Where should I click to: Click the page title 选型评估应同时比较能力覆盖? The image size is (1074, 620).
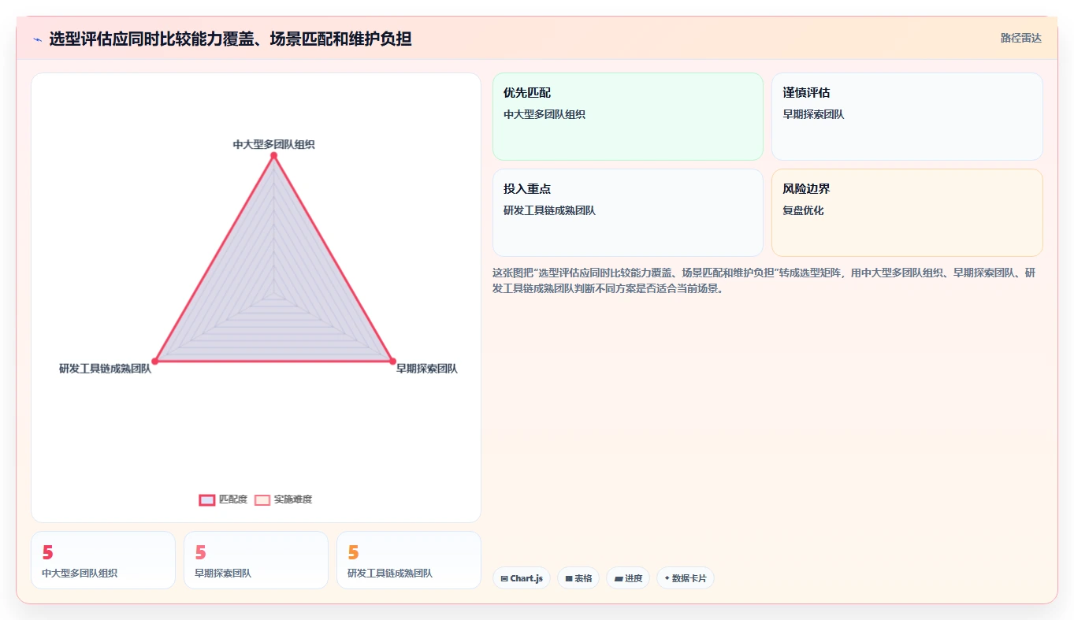[230, 39]
